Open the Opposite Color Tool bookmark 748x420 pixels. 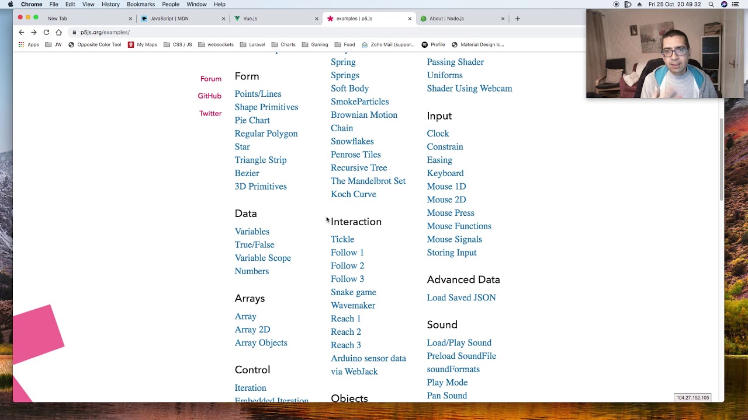point(95,44)
